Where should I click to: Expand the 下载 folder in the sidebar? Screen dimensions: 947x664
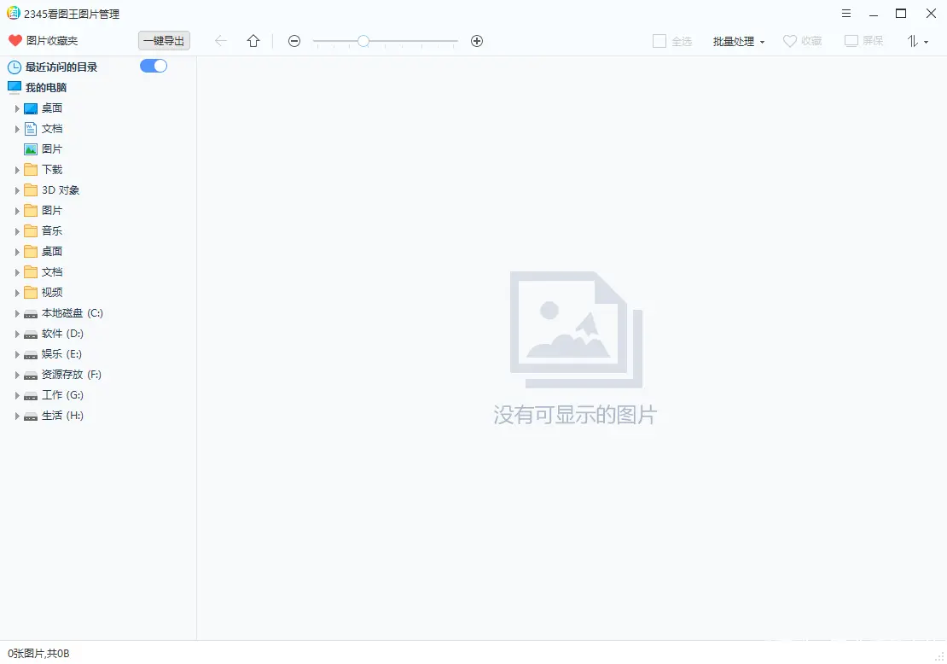pos(17,169)
